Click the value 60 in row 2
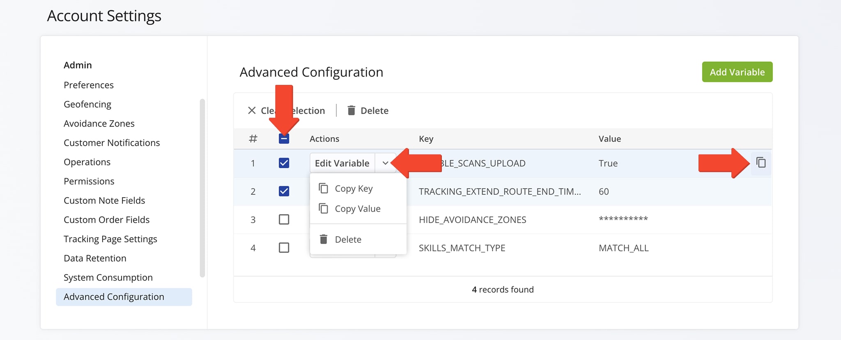The height and width of the screenshot is (340, 841). pos(604,191)
